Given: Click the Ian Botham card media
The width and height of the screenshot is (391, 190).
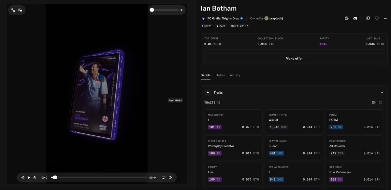Looking at the screenshot, I should tap(96, 94).
